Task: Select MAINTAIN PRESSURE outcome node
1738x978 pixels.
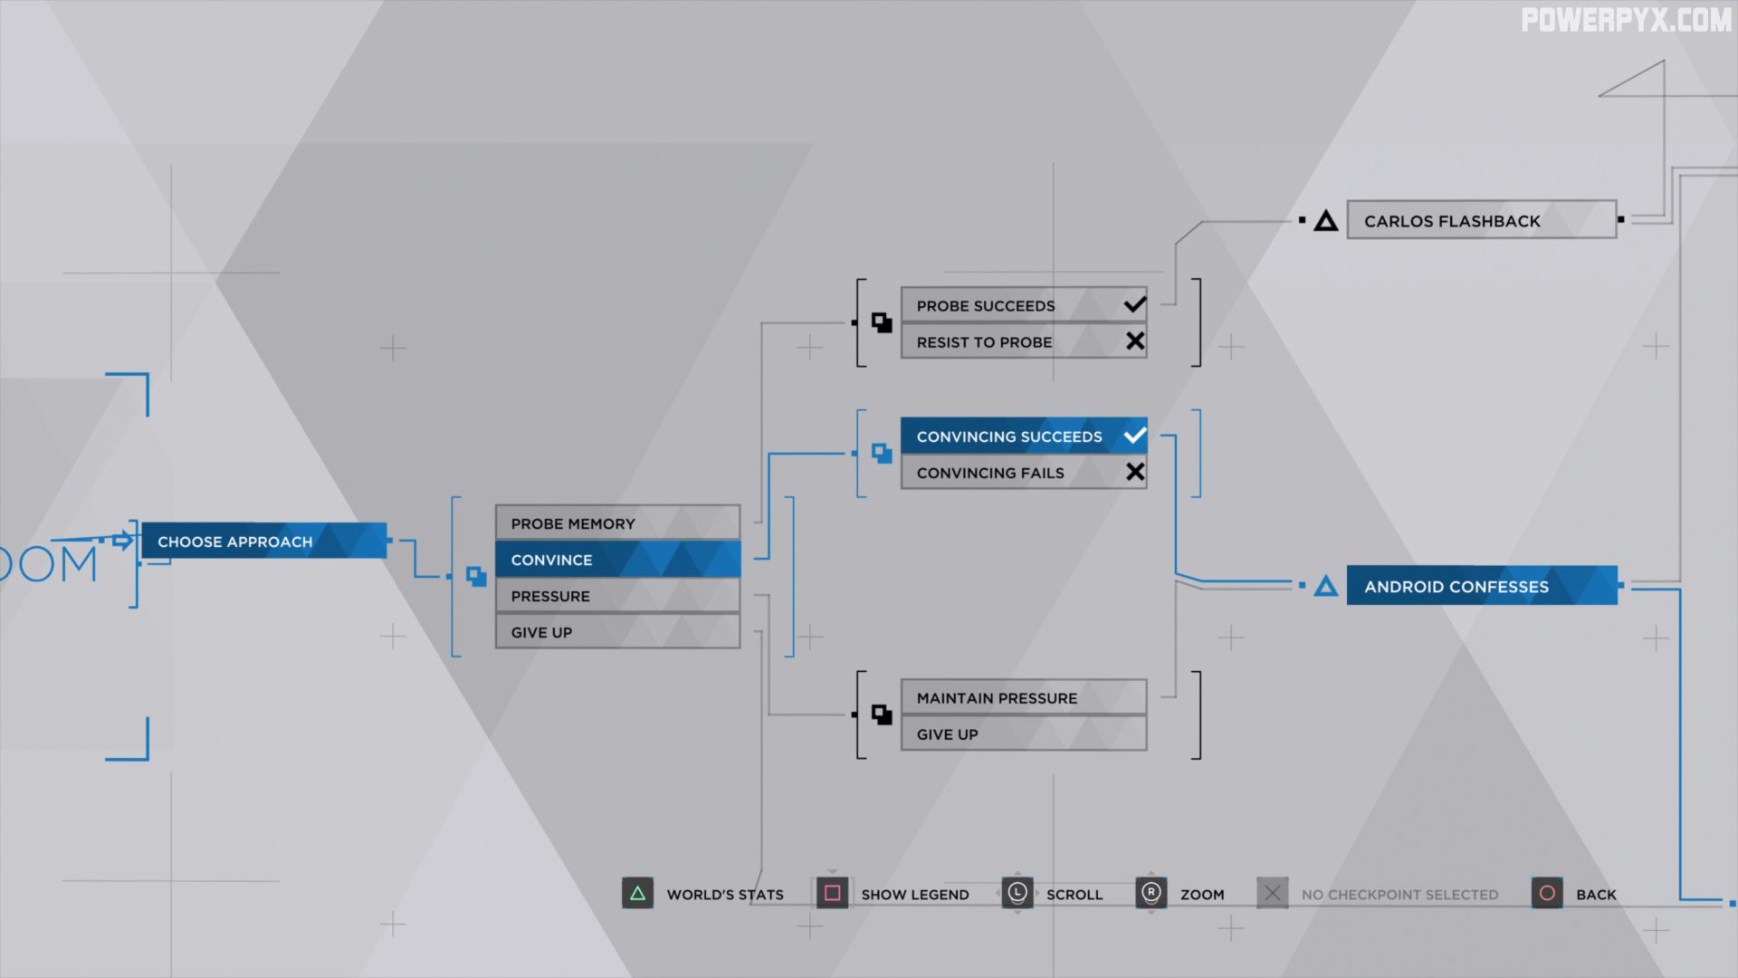Action: click(1022, 696)
